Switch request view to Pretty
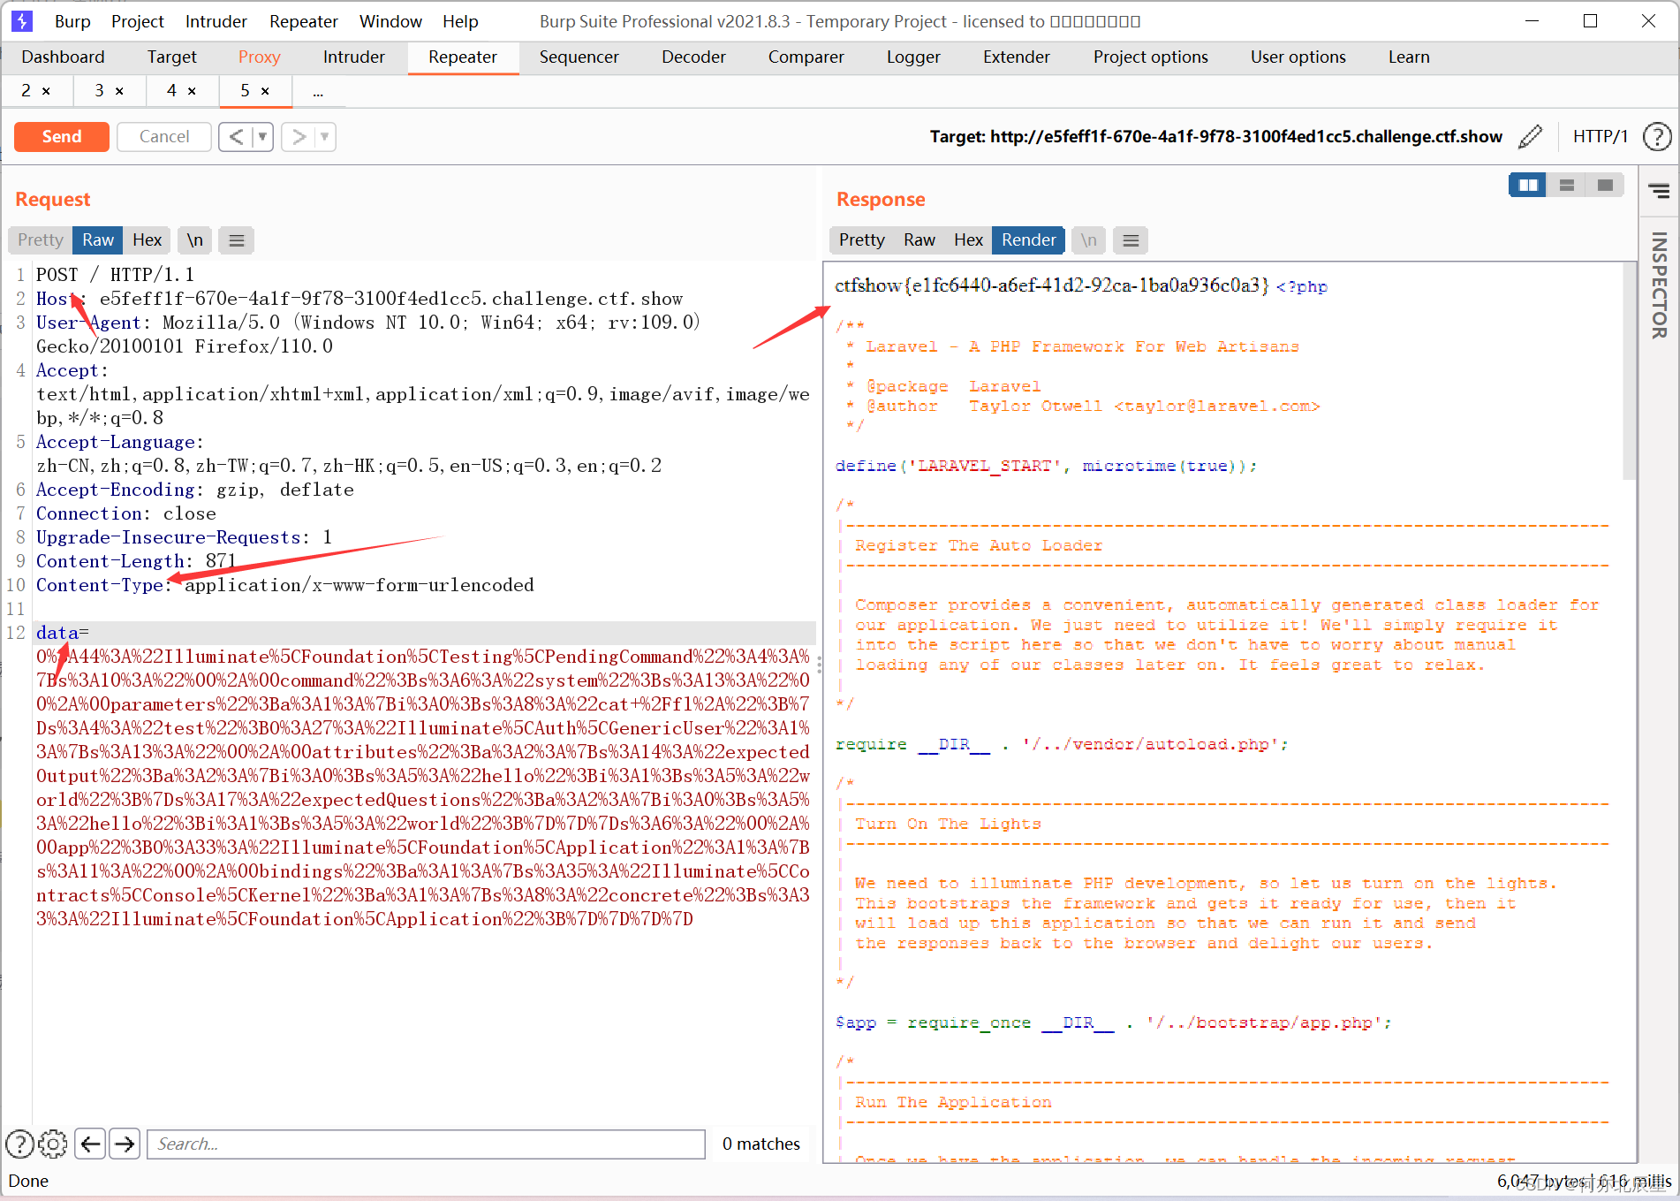 point(41,240)
